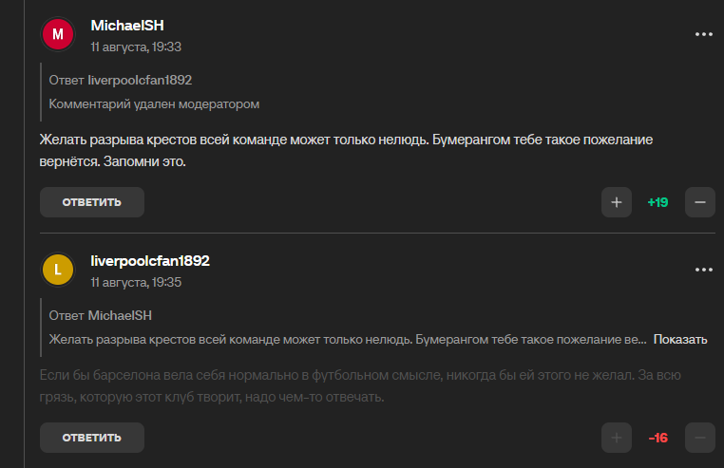The height and width of the screenshot is (468, 724).
Task: Jump to quoted "Ответ MichaelSH" header
Action: point(100,316)
